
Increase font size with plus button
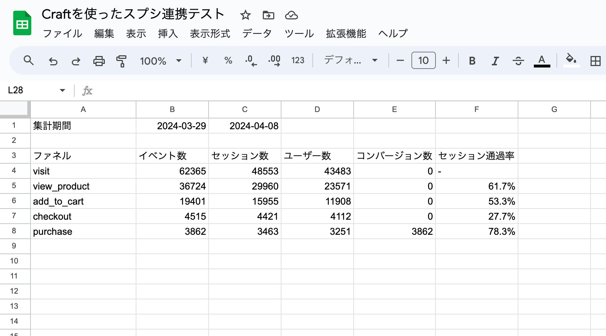point(446,60)
